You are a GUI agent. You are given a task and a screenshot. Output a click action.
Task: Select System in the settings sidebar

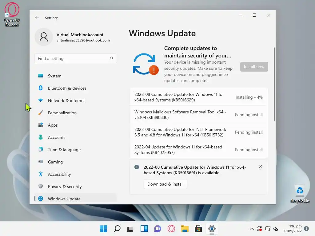(x=76, y=76)
